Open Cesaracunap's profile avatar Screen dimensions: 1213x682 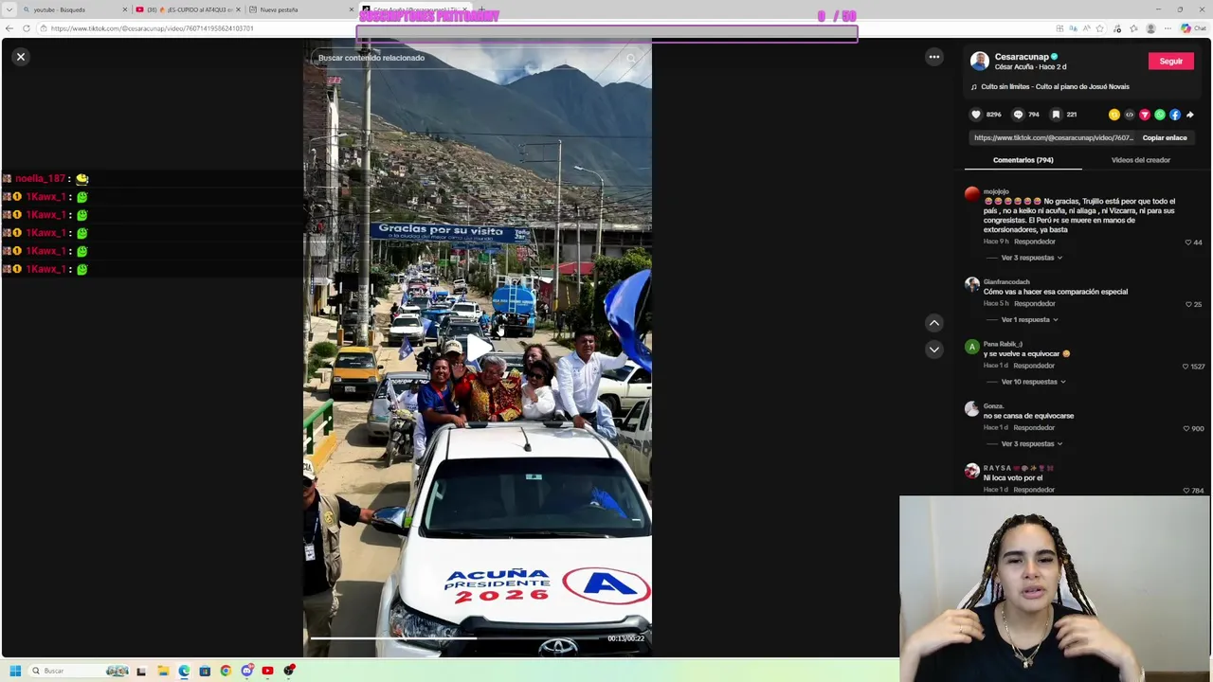980,62
